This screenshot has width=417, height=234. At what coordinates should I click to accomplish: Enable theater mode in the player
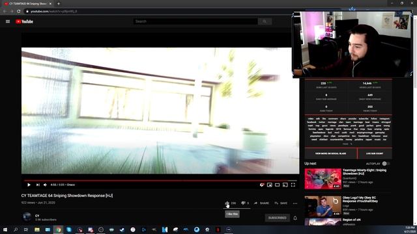277,185
